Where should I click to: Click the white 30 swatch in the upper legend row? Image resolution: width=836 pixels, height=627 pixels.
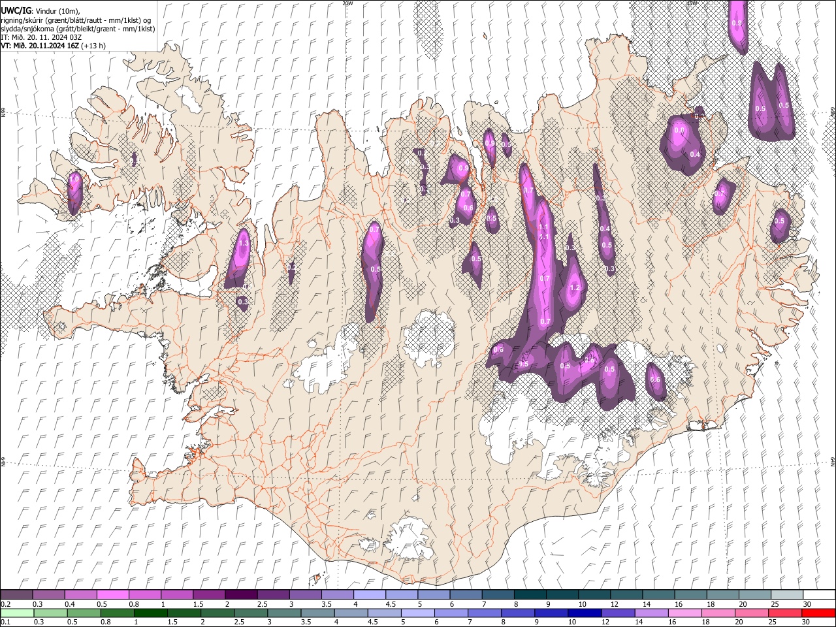[x=820, y=595]
